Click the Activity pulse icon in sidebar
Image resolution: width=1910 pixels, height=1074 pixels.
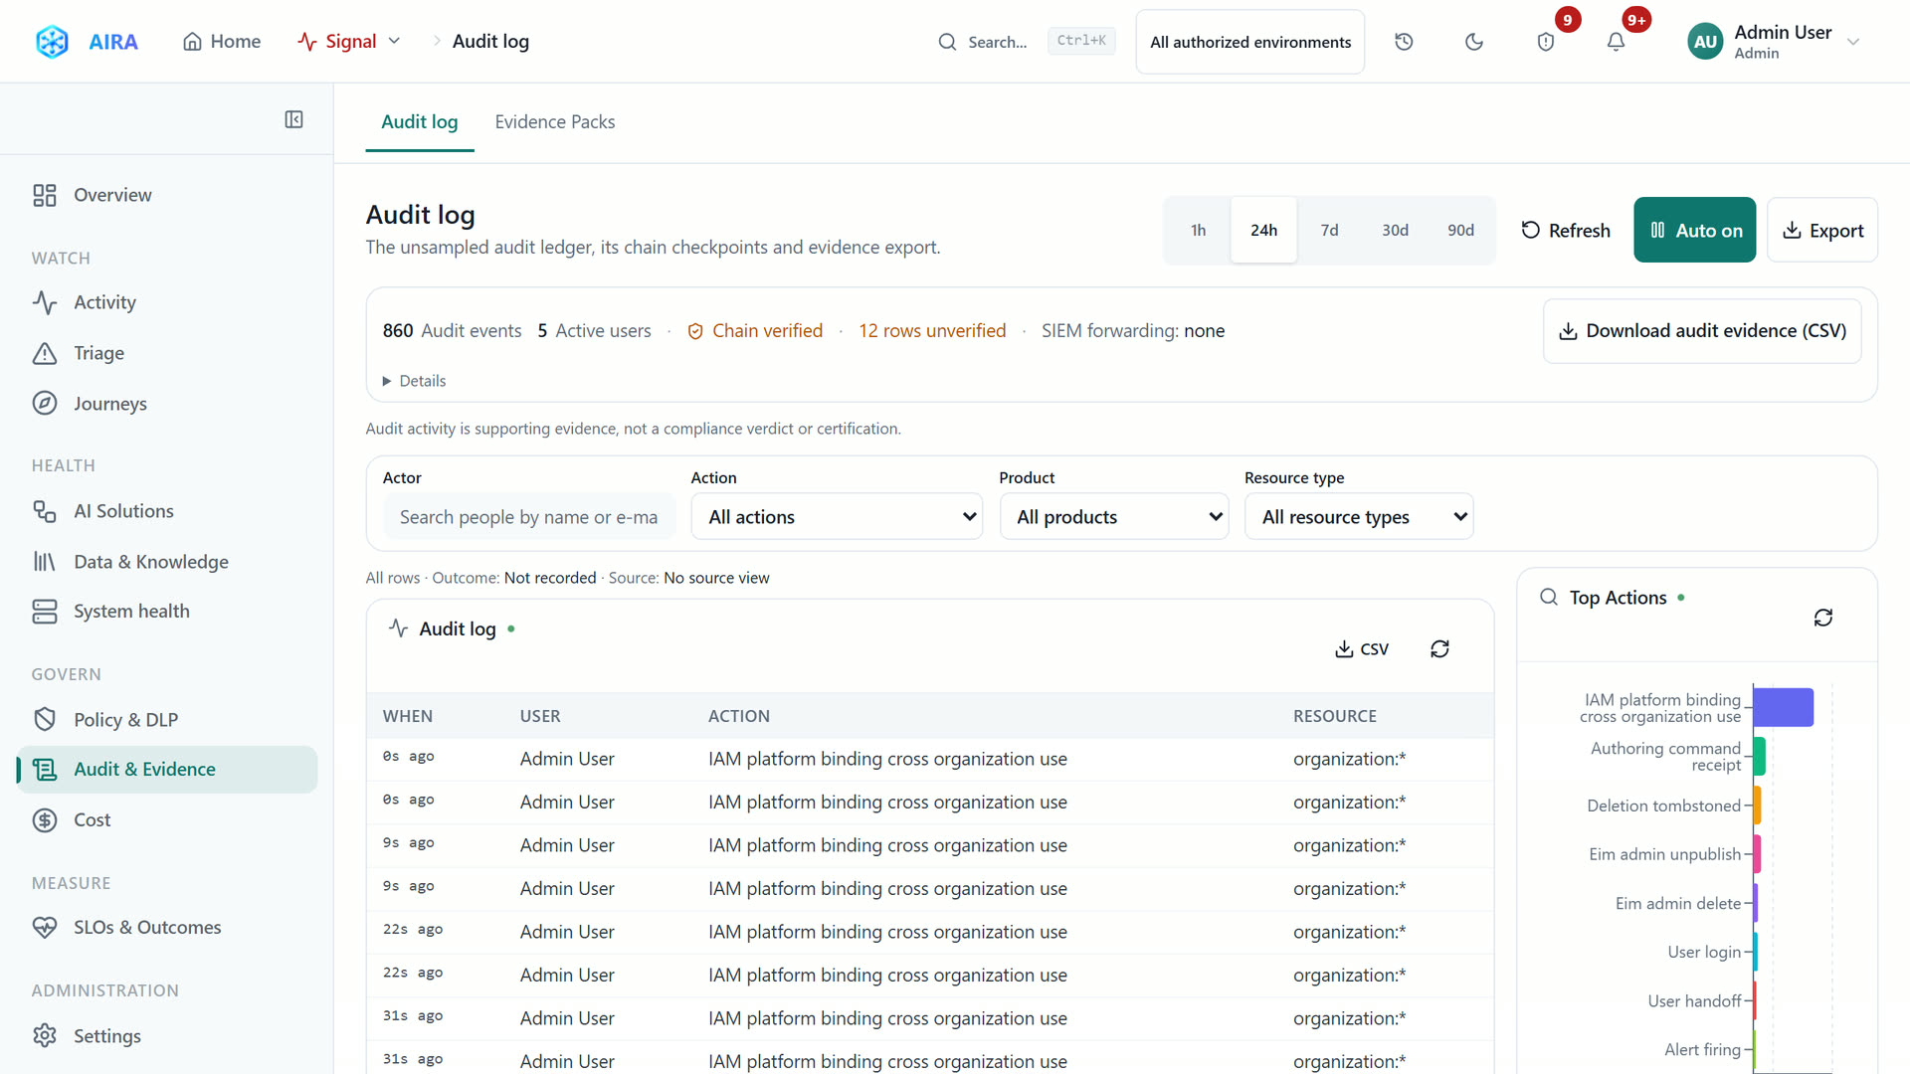(45, 302)
